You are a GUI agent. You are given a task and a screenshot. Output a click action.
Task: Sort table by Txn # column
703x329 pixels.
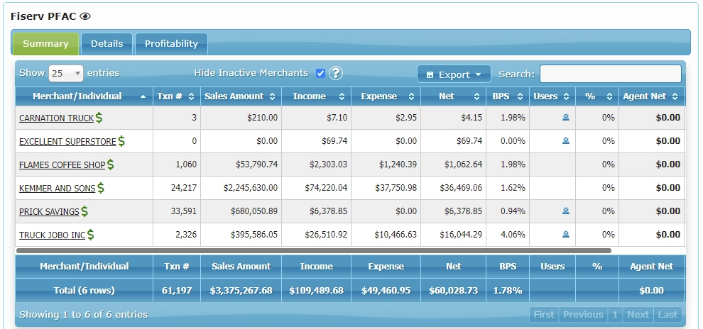pos(177,96)
